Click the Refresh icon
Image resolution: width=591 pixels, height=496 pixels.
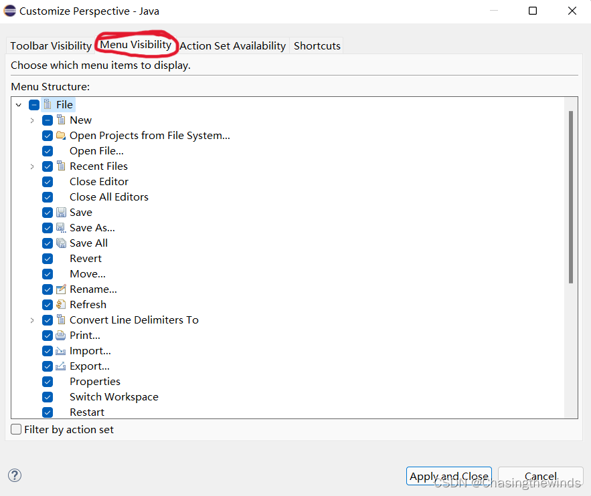61,304
